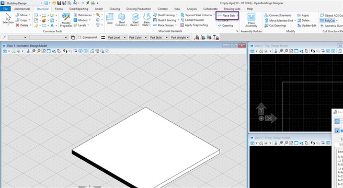Image resolution: width=343 pixels, height=188 pixels.
Task: Expand the Place Slab dropdown arrow
Action: pos(237,16)
